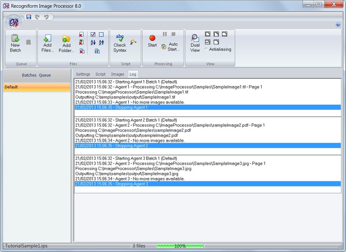Start processing with the red Start button
This screenshot has height=252, width=346.
pyautogui.click(x=152, y=41)
